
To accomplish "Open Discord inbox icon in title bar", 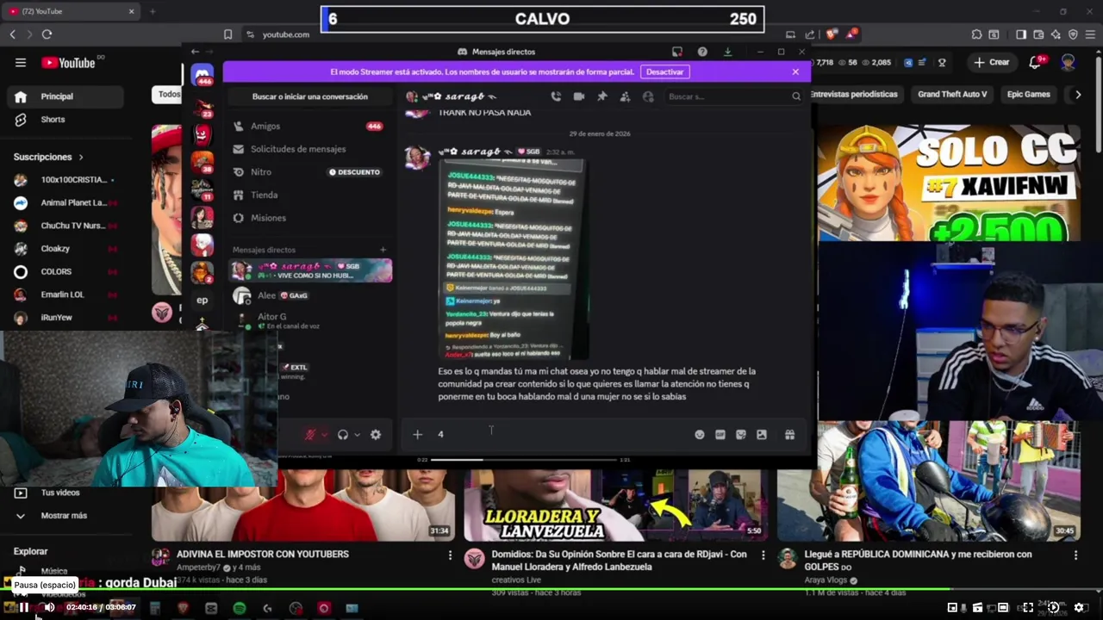I will tap(677, 52).
